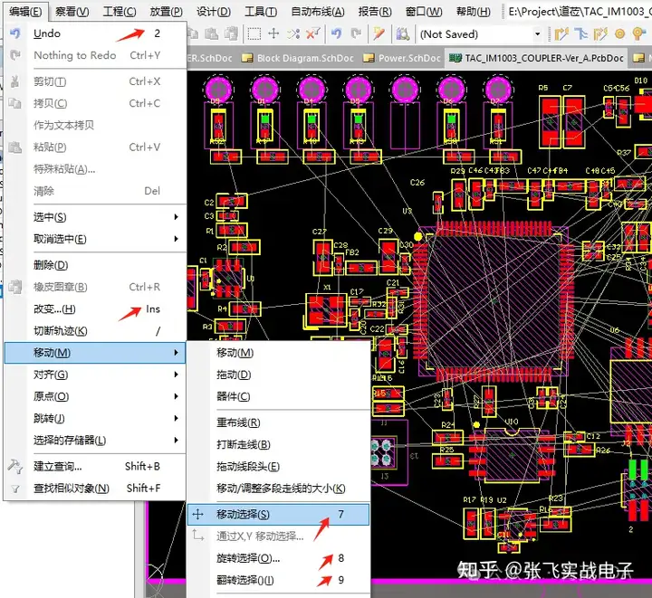Open the 设计(D) menu
The width and height of the screenshot is (652, 598).
(x=214, y=11)
